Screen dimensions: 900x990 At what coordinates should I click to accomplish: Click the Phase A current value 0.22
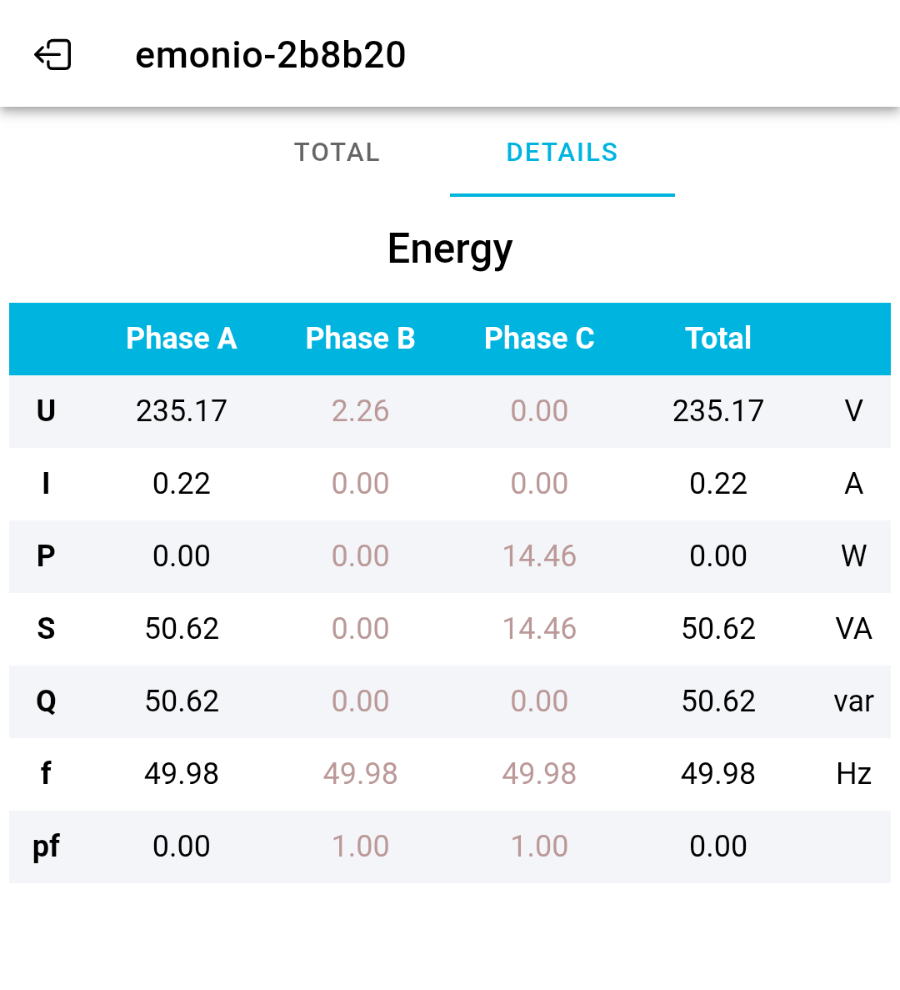(x=181, y=484)
